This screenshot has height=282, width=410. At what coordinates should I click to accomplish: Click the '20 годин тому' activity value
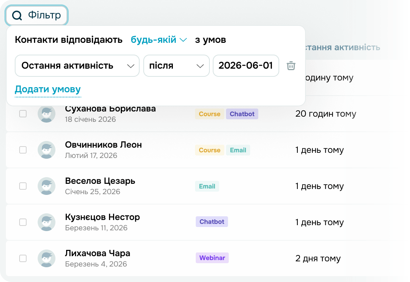[326, 114]
